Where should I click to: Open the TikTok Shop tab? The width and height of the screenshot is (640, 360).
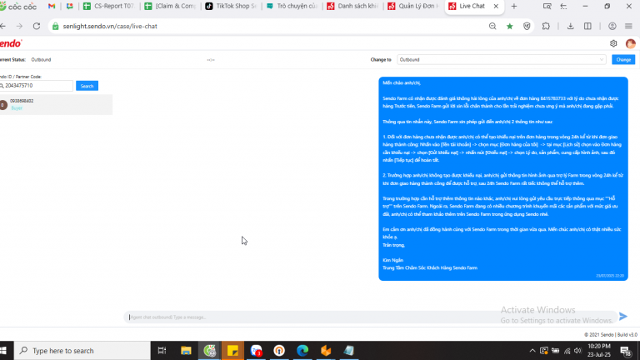(x=232, y=6)
